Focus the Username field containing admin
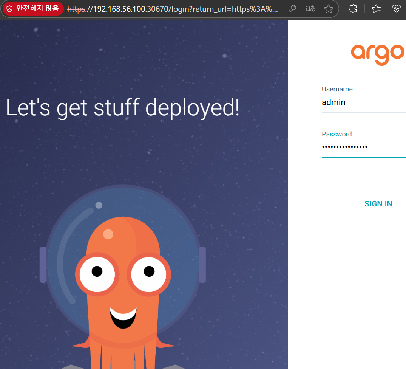The height and width of the screenshot is (369, 406). 363,102
